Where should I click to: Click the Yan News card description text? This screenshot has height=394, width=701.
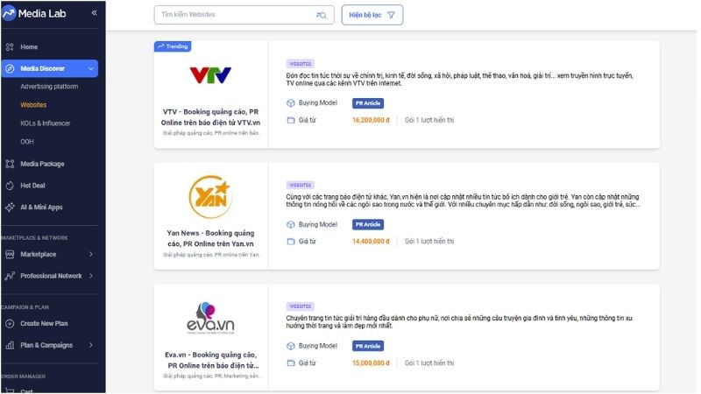click(464, 201)
